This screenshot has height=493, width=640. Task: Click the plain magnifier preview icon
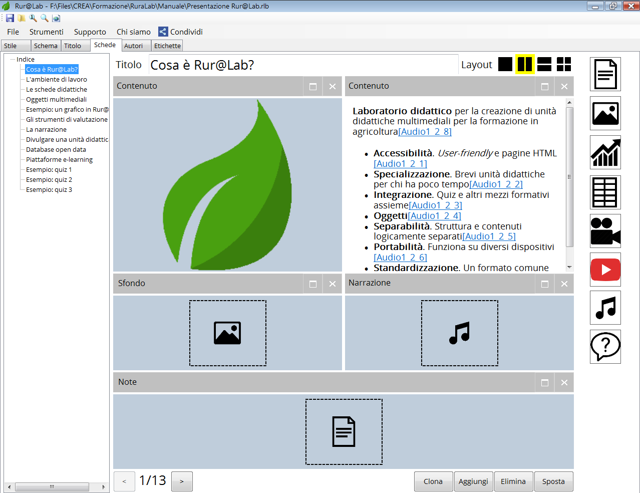pos(45,18)
